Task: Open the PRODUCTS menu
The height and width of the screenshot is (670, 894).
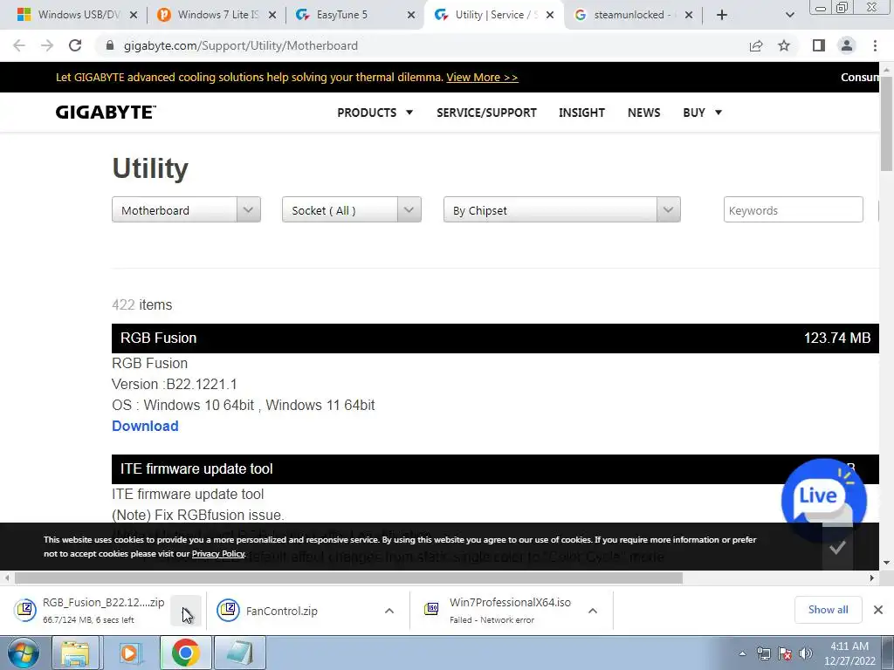Action: [375, 113]
